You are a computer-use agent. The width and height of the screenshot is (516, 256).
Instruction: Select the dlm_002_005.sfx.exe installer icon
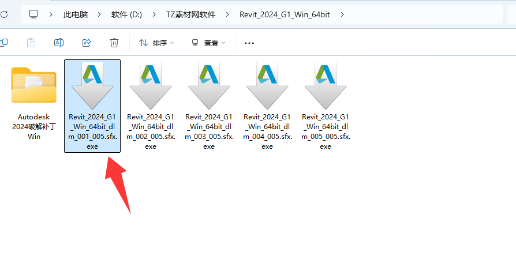pyautogui.click(x=151, y=86)
